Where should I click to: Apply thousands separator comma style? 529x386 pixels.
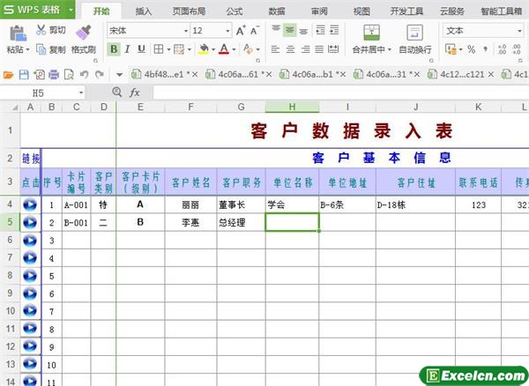(x=485, y=49)
